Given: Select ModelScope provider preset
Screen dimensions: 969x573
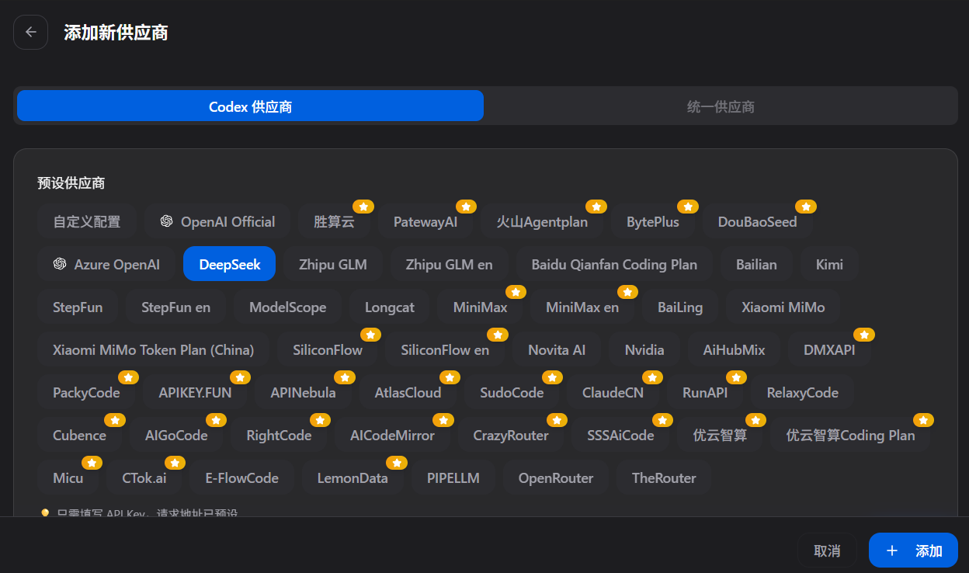Looking at the screenshot, I should coord(288,307).
